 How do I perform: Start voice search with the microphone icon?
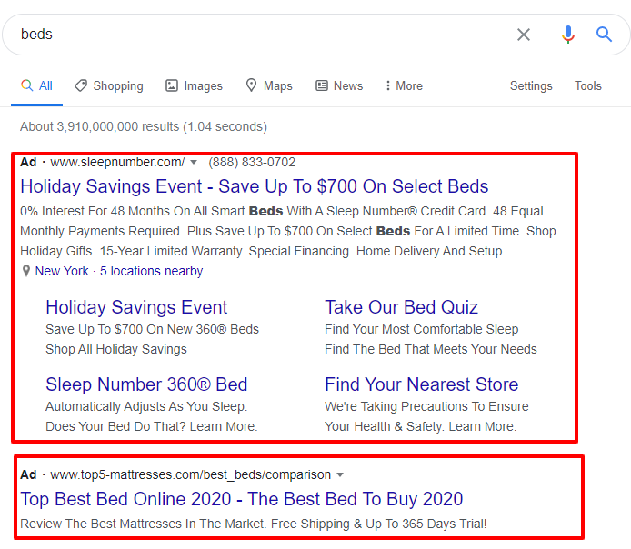(568, 35)
